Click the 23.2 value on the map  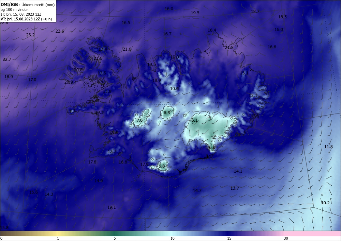point(30,35)
